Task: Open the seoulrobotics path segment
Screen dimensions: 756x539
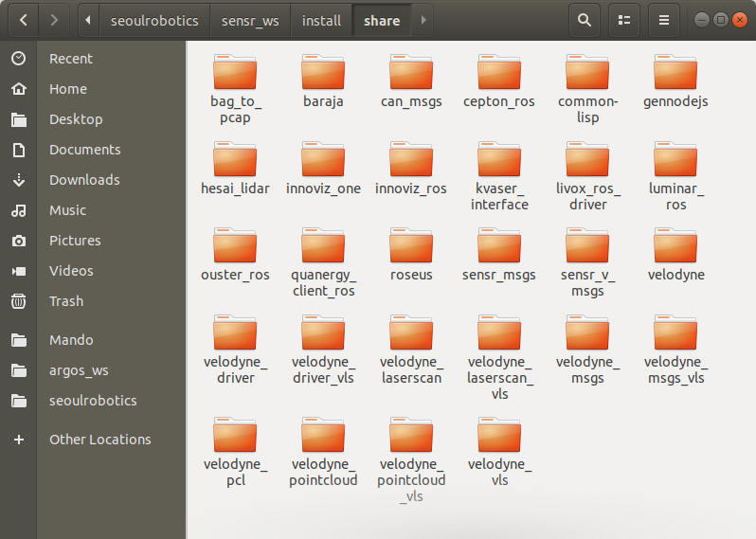Action: (154, 20)
